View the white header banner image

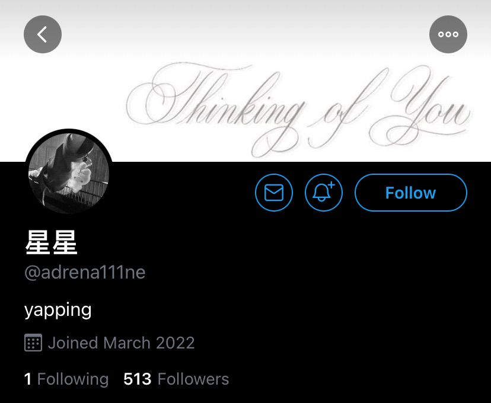[245, 81]
